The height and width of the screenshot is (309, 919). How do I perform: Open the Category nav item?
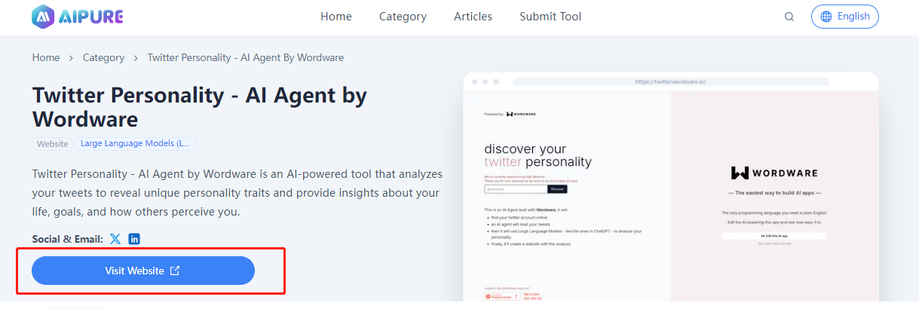pyautogui.click(x=403, y=17)
